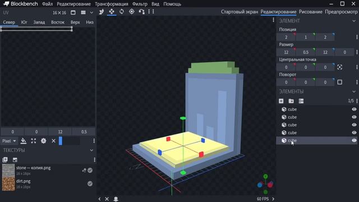Select the Resize tool four-arrows icon
359x202 pixels.
pos(112,12)
